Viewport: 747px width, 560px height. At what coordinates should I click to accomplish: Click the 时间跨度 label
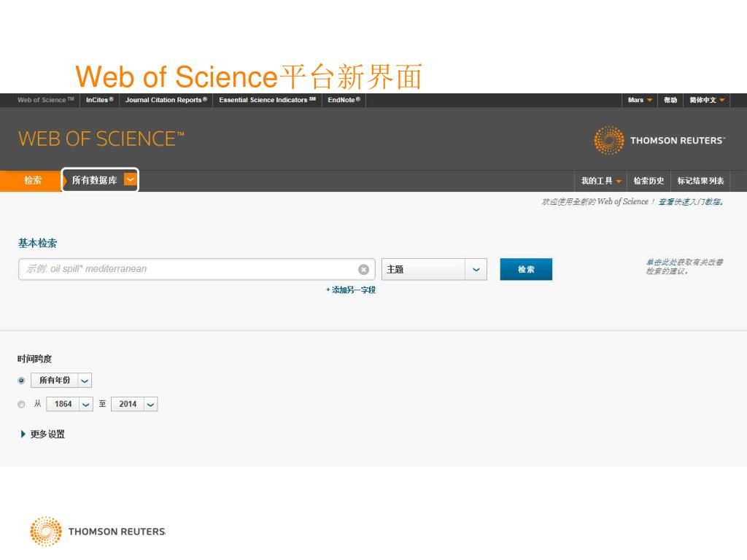point(35,359)
